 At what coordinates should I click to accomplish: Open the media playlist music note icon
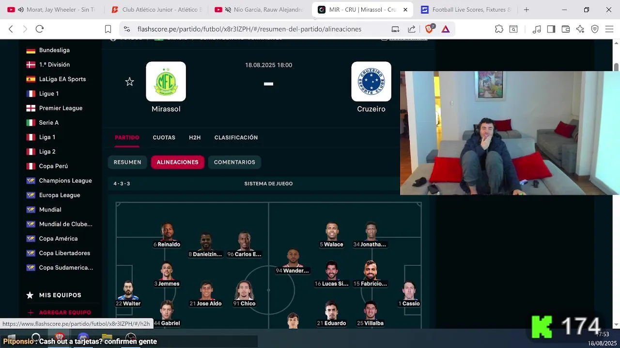coord(537,29)
